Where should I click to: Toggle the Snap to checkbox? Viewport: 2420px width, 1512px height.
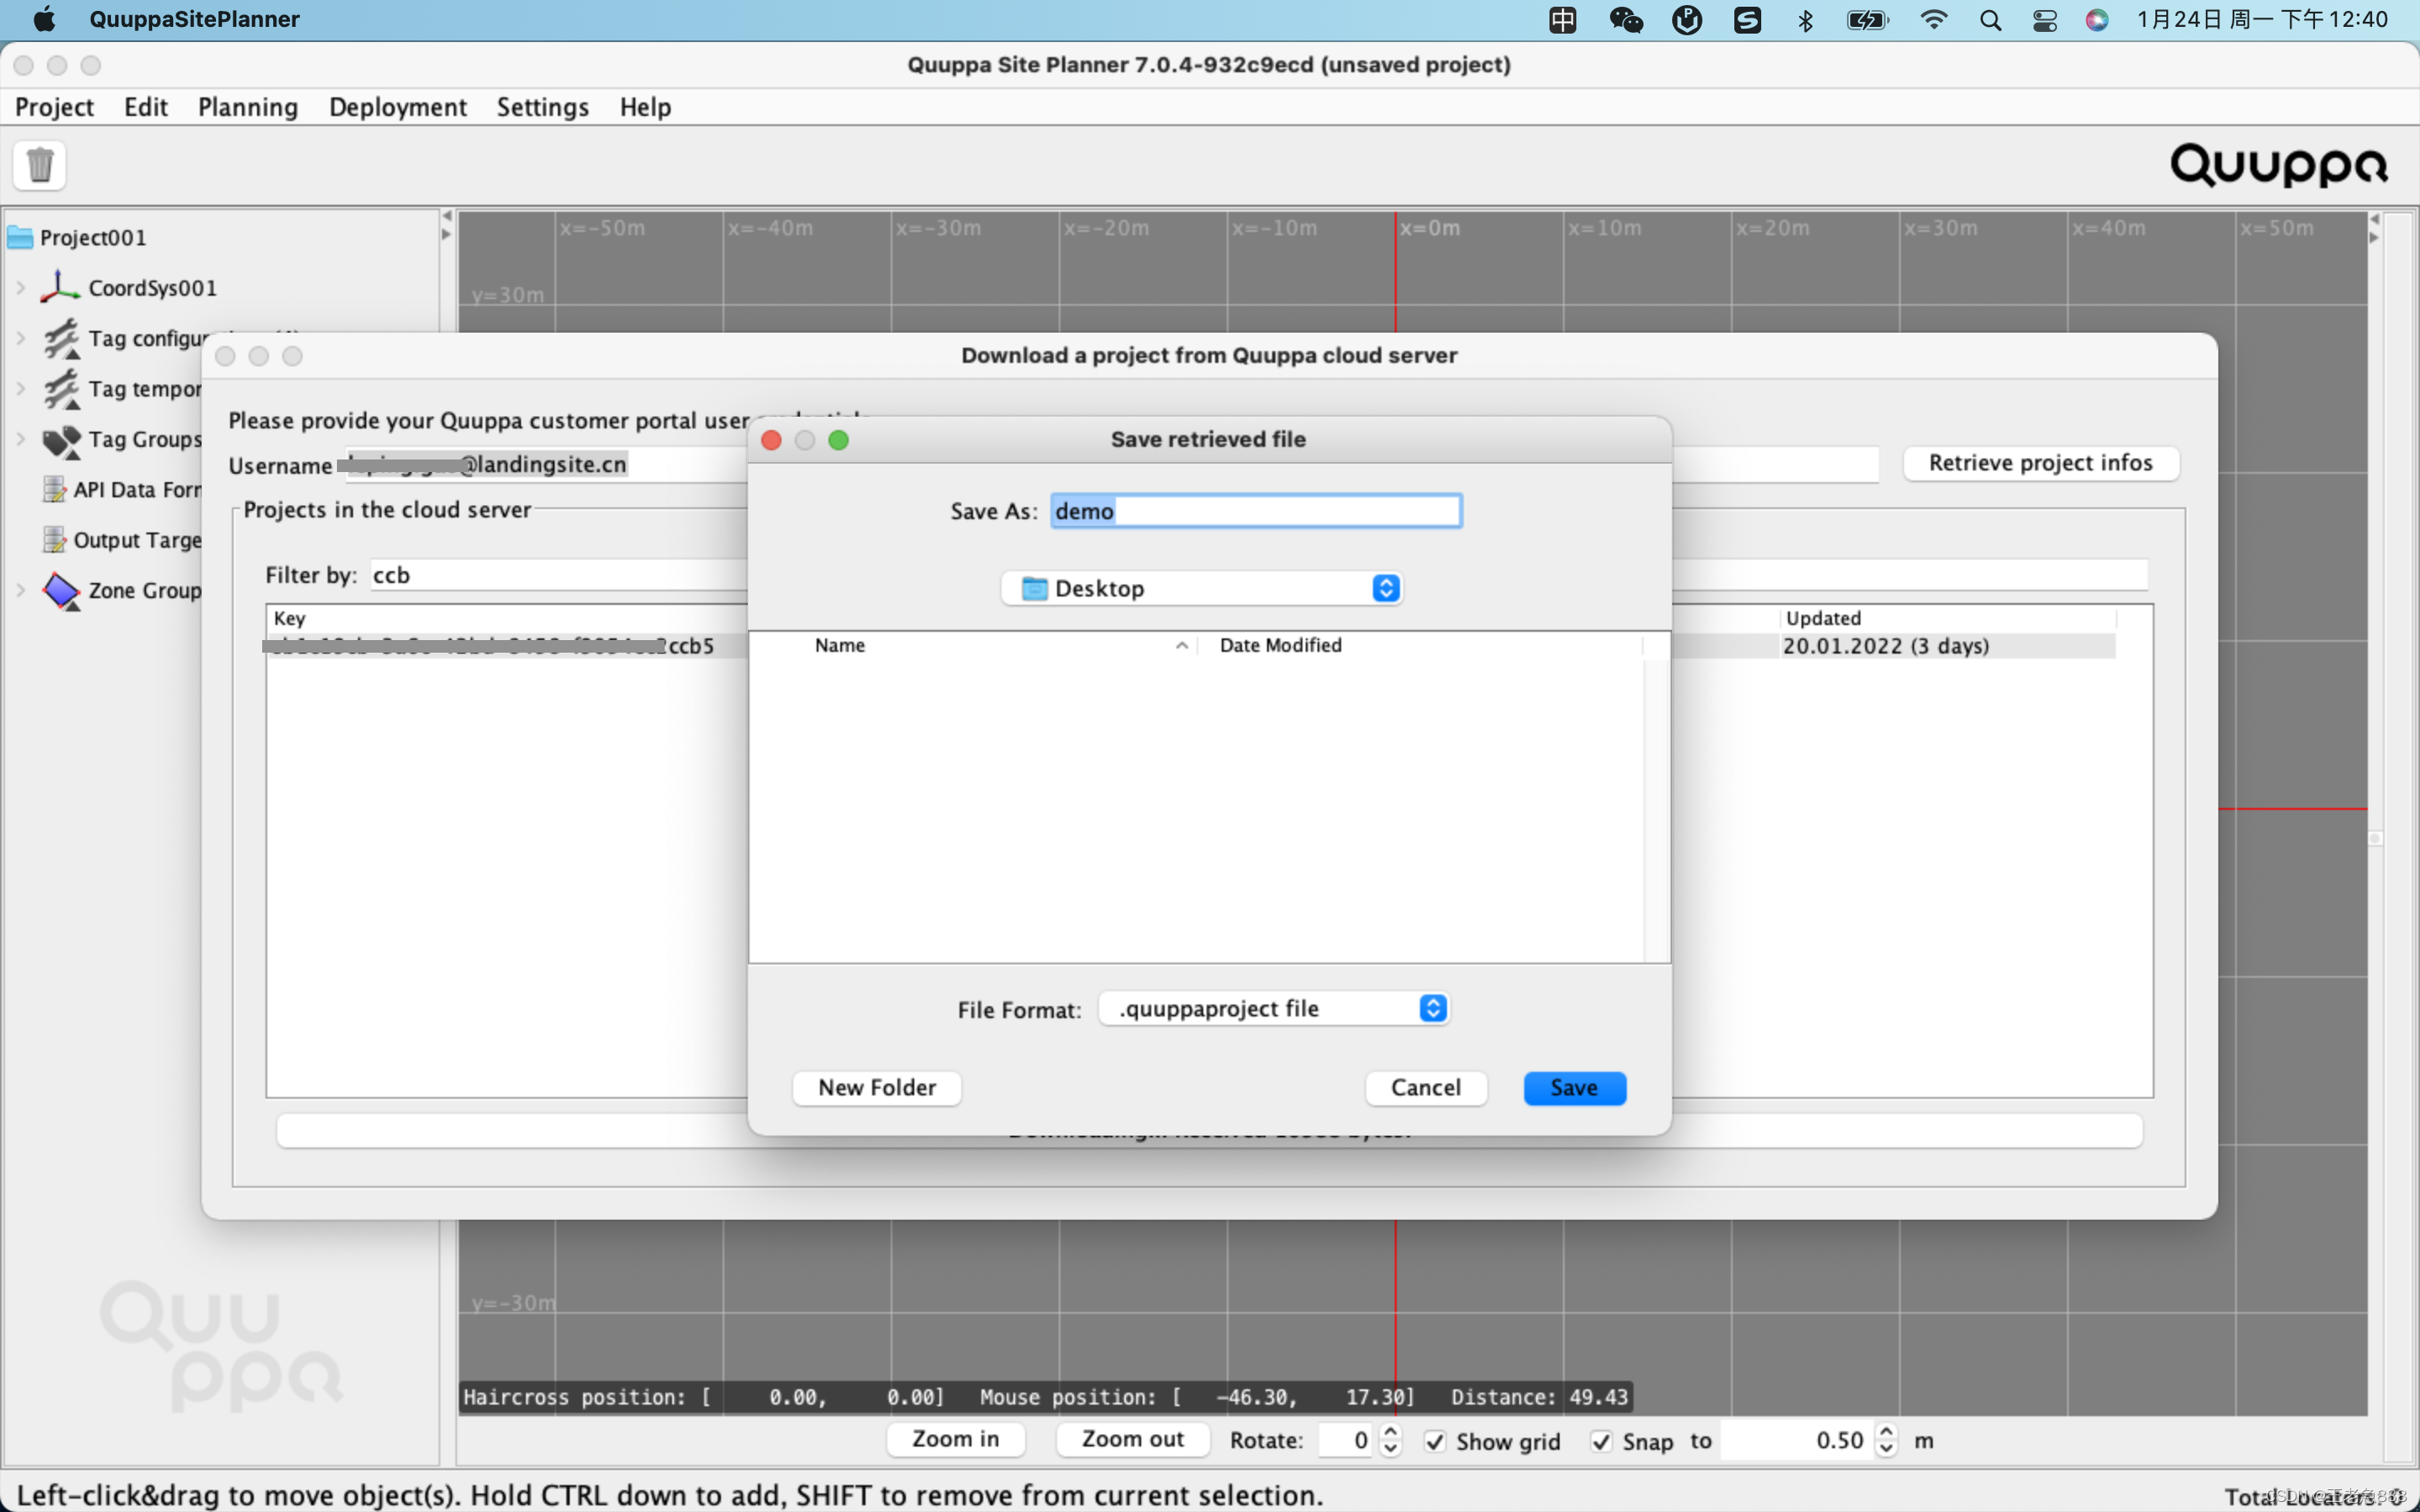(x=1601, y=1441)
